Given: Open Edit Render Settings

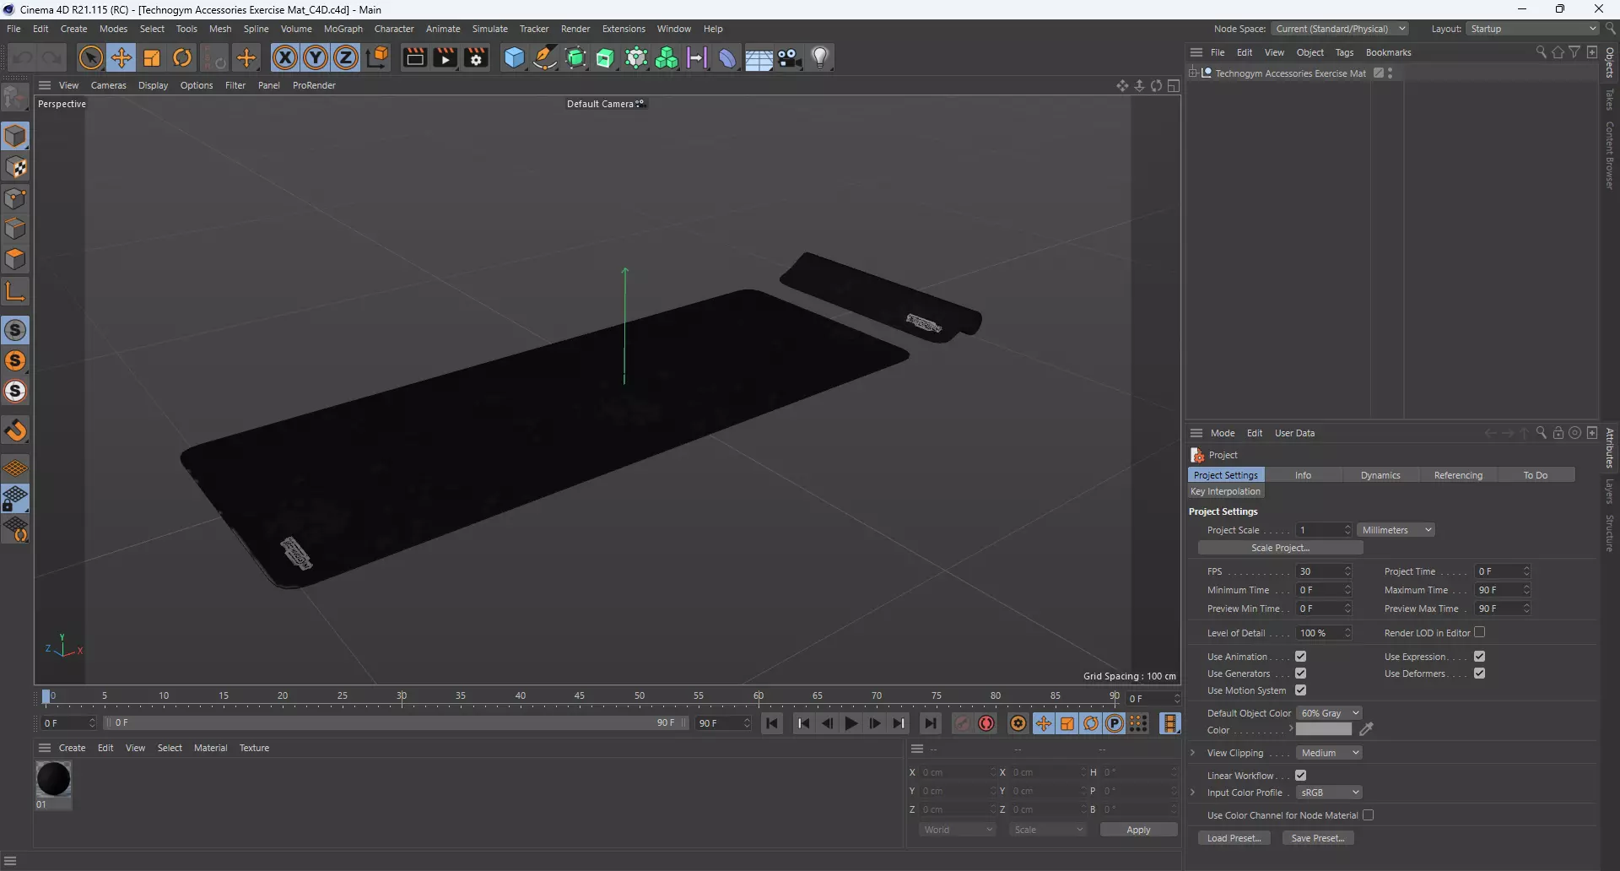Looking at the screenshot, I should point(477,57).
